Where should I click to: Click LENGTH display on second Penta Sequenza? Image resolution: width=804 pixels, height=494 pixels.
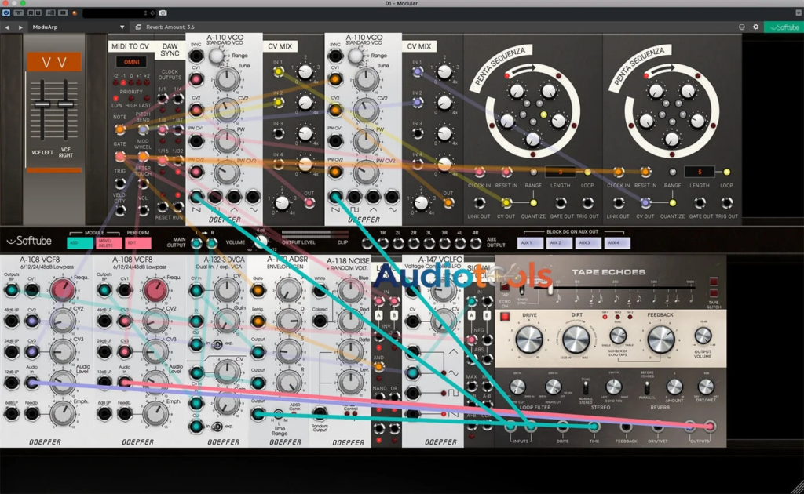pos(700,172)
